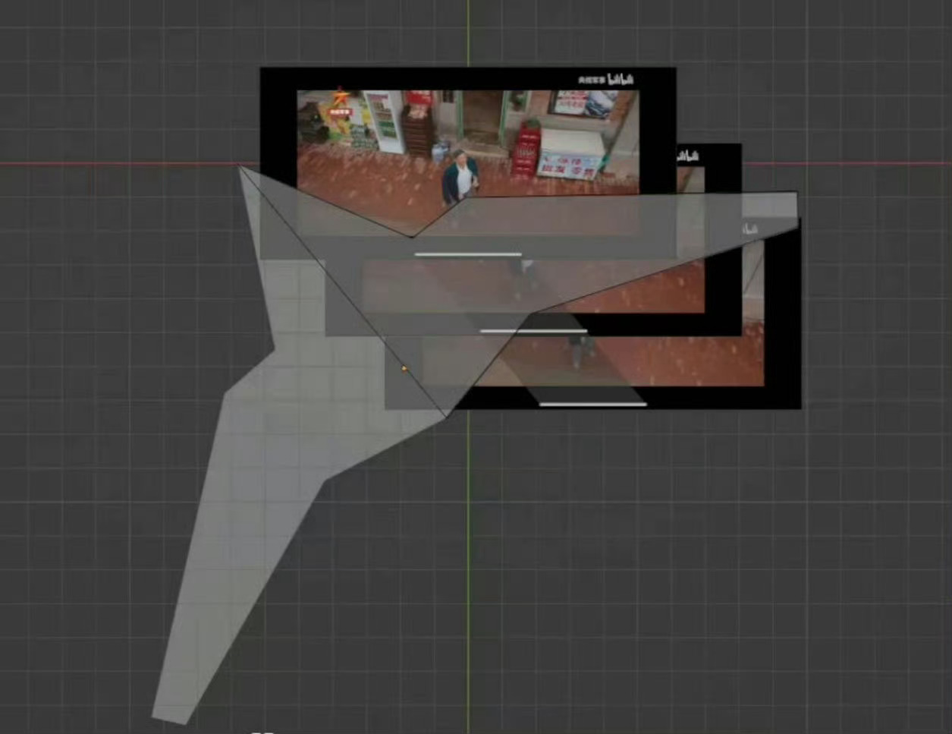Screen dimensions: 952x734
Task: Click the white bar under the middle image
Action: (533, 331)
